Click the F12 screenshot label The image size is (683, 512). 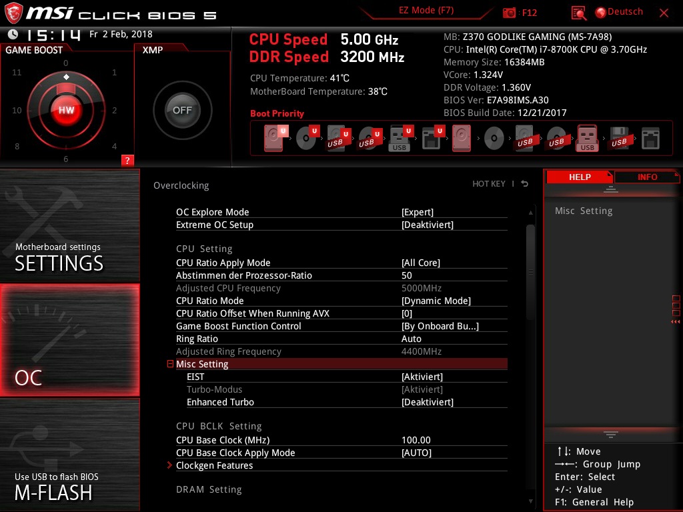[x=529, y=13]
